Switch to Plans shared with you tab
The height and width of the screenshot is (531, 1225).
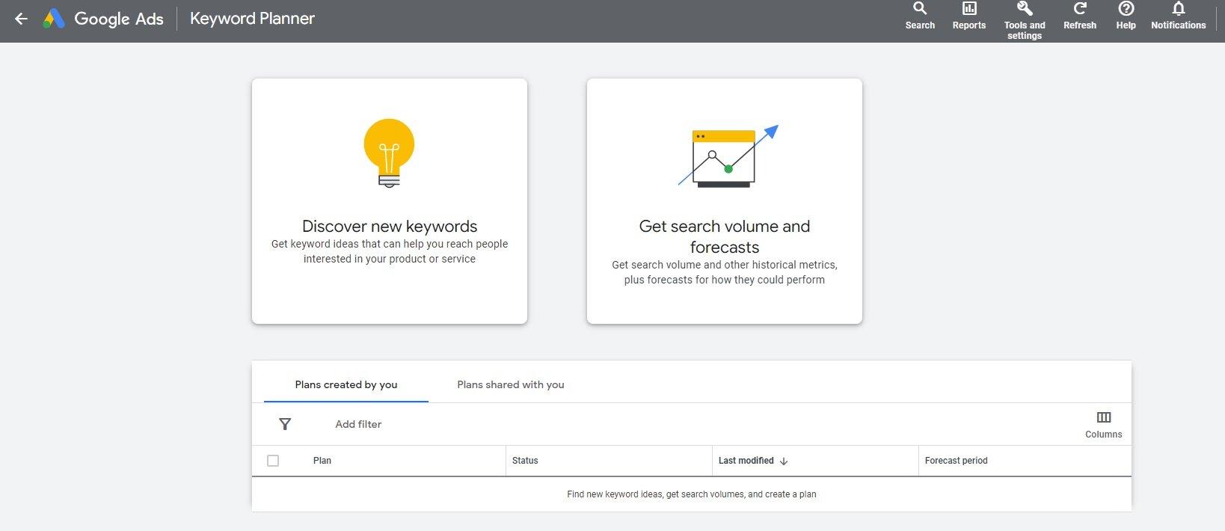click(x=511, y=384)
